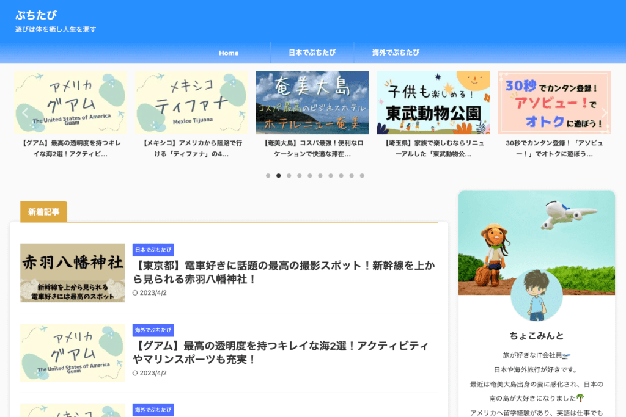Image resolution: width=626 pixels, height=417 pixels.
Task: Go to the Home menu item
Action: coord(229,53)
